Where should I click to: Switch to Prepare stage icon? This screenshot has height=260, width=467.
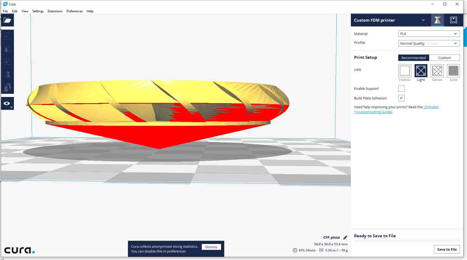tap(437, 20)
